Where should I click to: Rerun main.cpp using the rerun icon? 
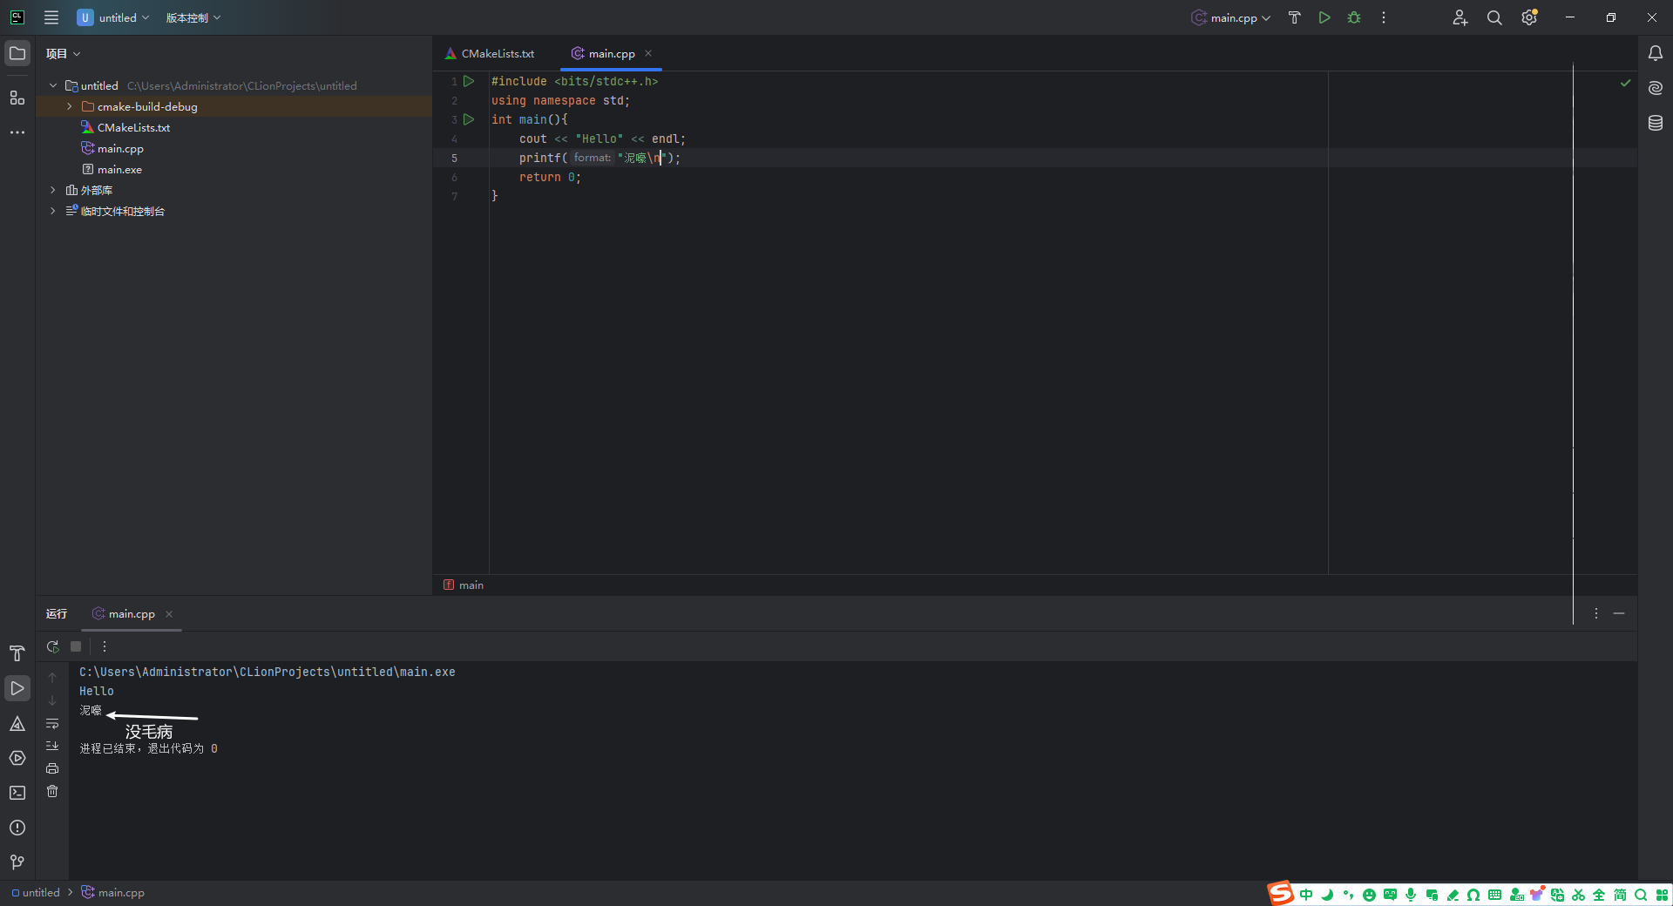tap(52, 647)
